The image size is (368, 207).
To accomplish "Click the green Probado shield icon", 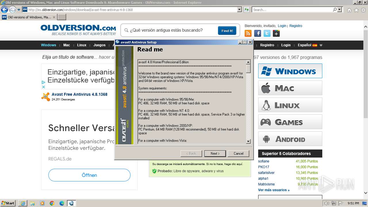I will [154, 171].
